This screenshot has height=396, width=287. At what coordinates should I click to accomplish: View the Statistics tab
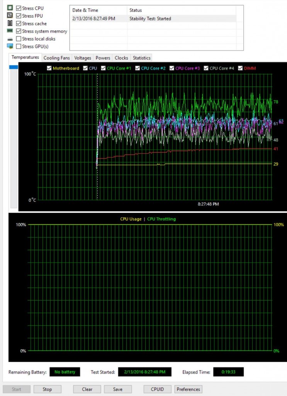141,58
